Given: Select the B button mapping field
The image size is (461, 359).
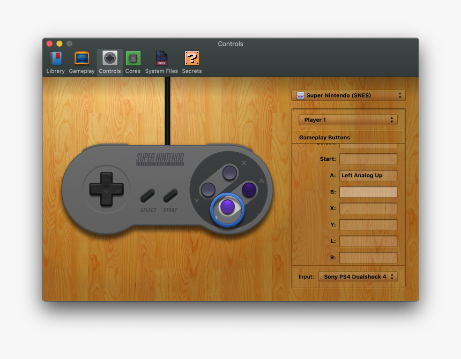Looking at the screenshot, I should pyautogui.click(x=368, y=192).
